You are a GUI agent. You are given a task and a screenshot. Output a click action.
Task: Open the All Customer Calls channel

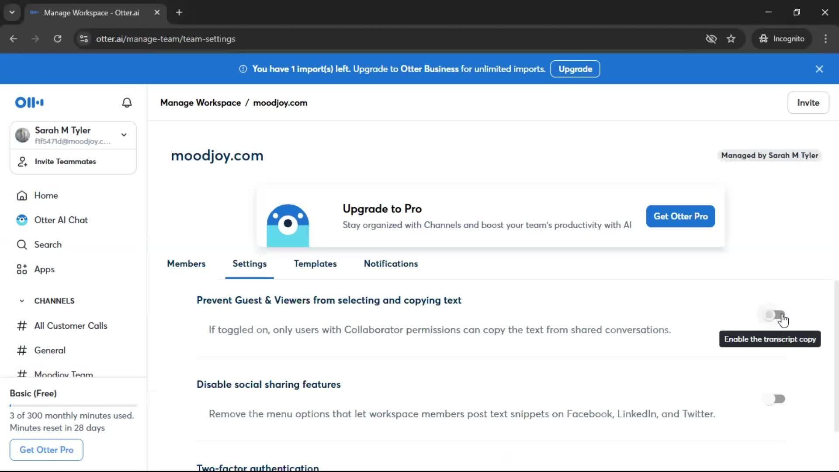pyautogui.click(x=71, y=326)
